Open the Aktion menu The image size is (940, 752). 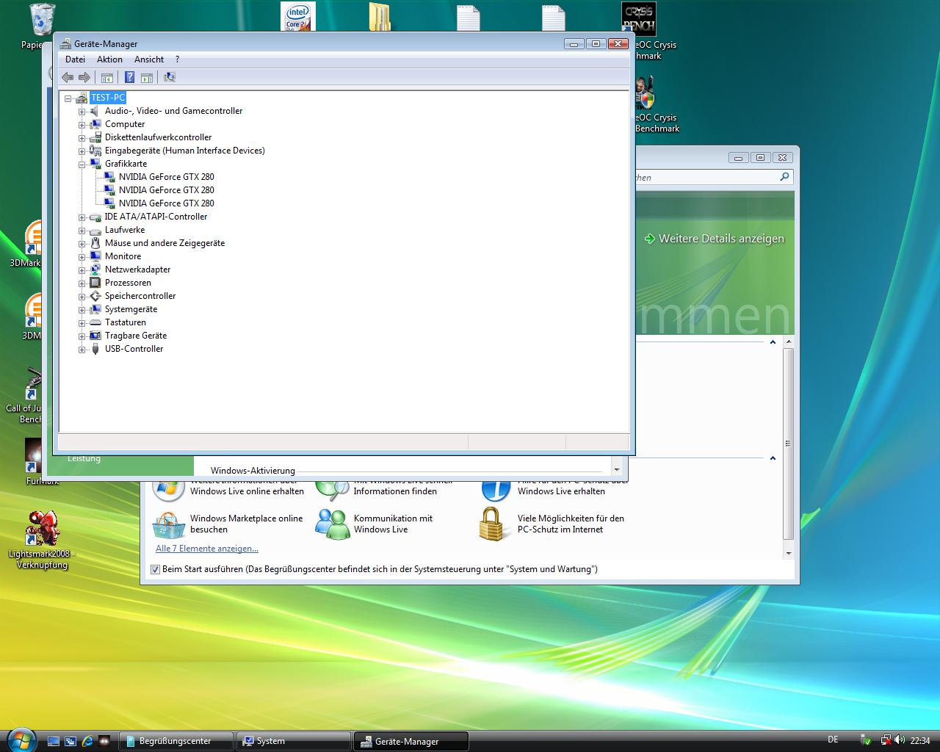click(x=109, y=59)
